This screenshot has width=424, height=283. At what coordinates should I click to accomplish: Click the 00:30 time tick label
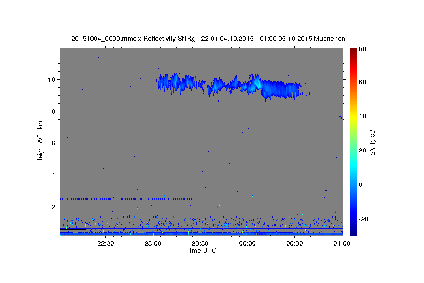click(x=295, y=243)
